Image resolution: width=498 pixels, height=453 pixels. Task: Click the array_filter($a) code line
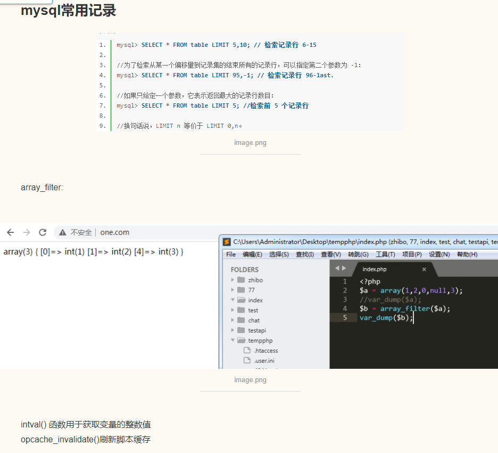(405, 309)
